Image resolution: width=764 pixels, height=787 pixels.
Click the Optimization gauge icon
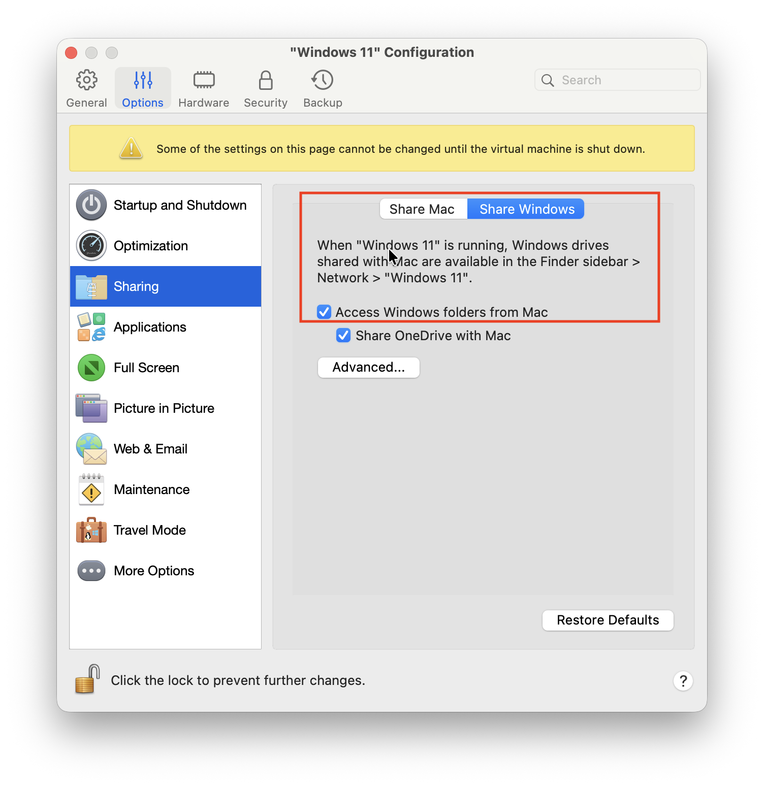91,246
